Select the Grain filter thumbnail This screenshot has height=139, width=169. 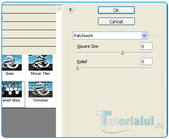tap(12, 63)
